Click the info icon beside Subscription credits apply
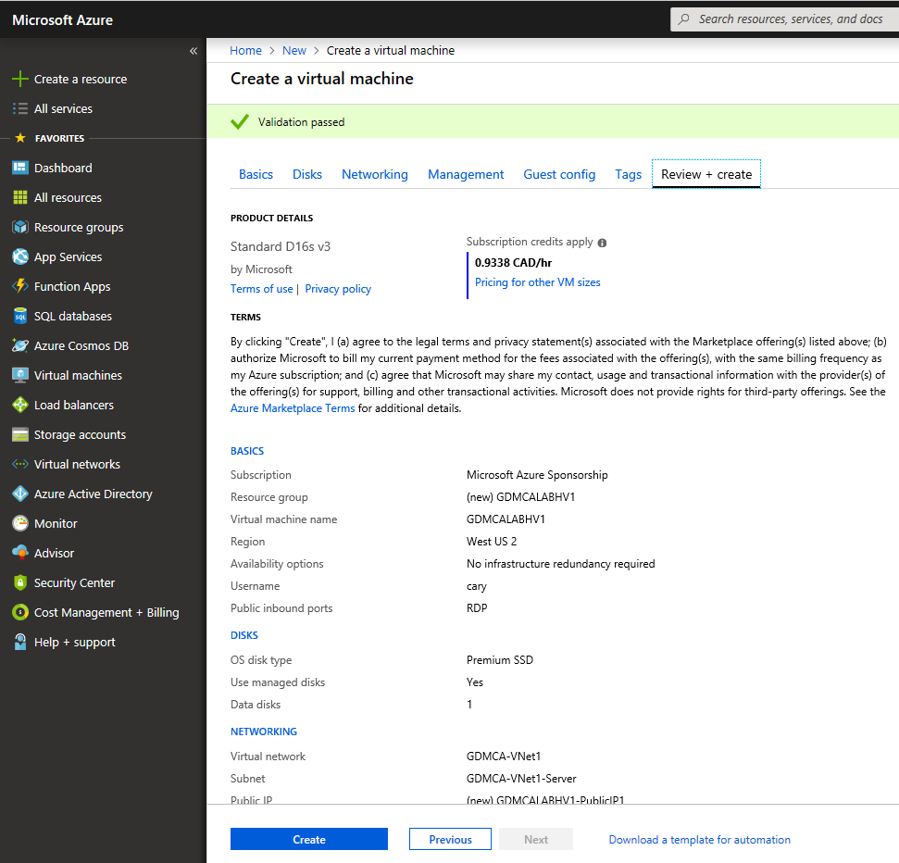 [x=602, y=243]
